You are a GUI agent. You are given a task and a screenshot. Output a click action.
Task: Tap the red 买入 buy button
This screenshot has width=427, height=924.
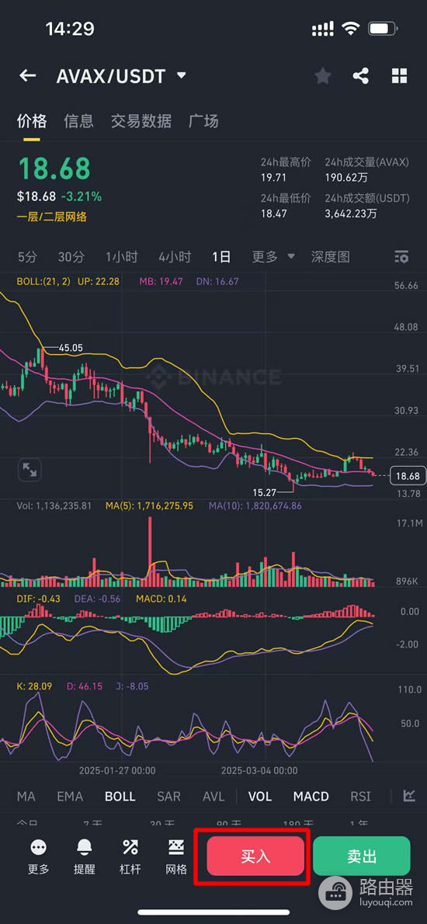[255, 856]
